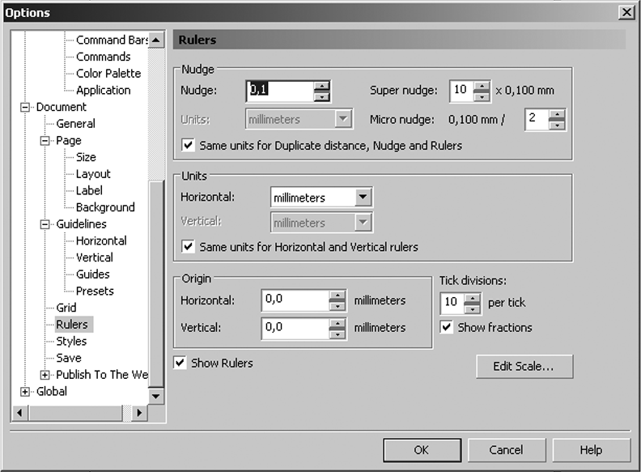This screenshot has width=641, height=472.
Task: Decrease Tick divisions with down arrow
Action: [x=472, y=308]
